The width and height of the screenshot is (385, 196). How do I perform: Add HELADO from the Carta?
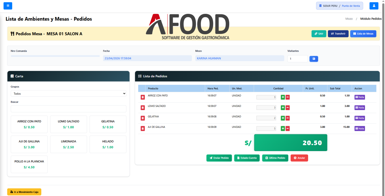click(x=108, y=144)
